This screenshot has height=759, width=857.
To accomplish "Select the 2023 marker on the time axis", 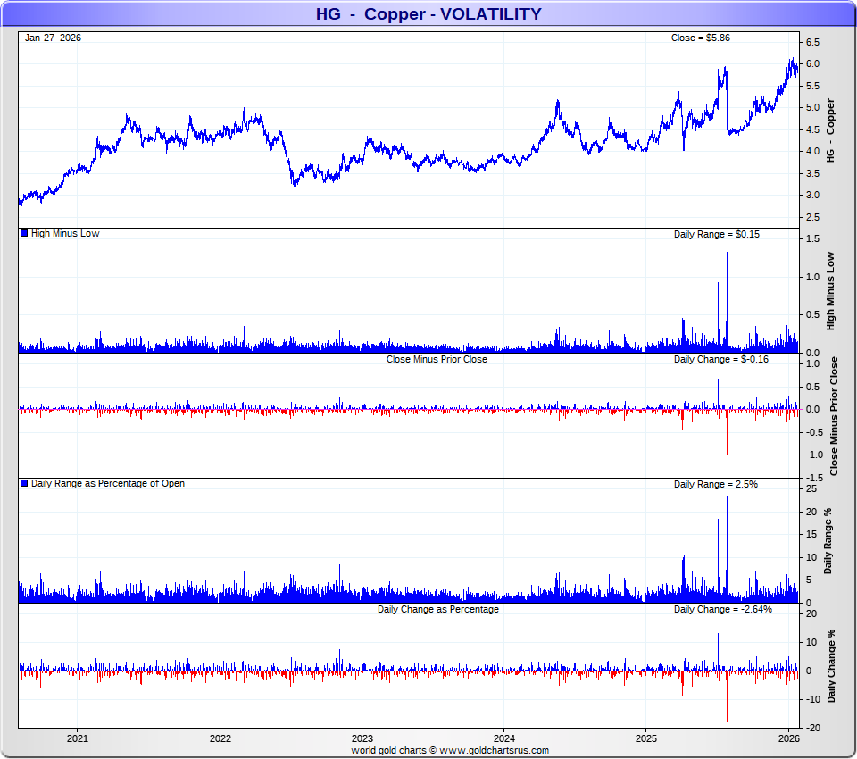I will click(362, 738).
